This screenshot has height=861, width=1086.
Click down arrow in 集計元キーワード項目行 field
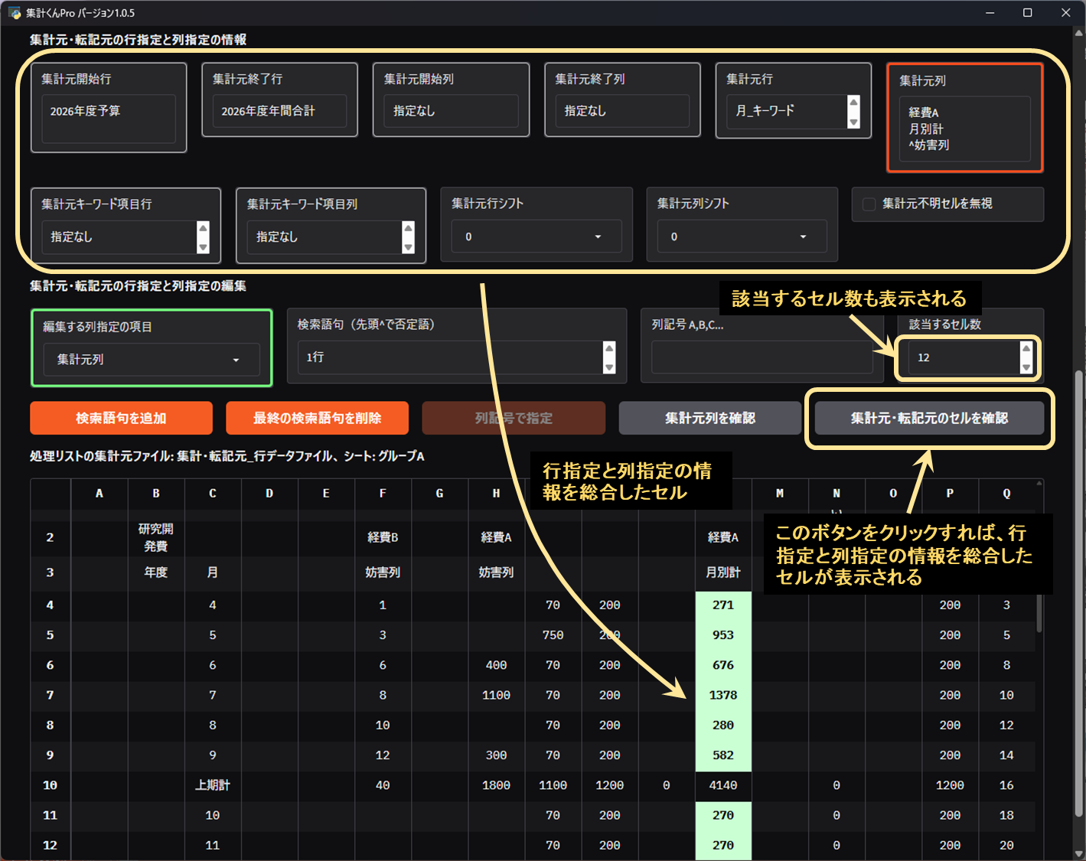[x=203, y=247]
